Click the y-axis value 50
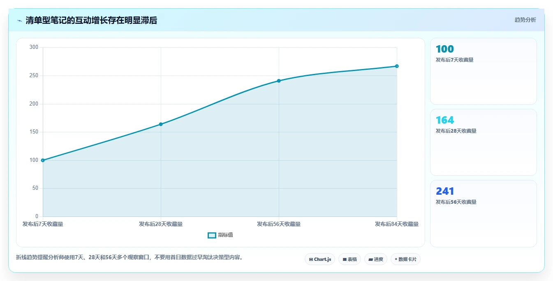The height and width of the screenshot is (281, 553). click(x=35, y=188)
